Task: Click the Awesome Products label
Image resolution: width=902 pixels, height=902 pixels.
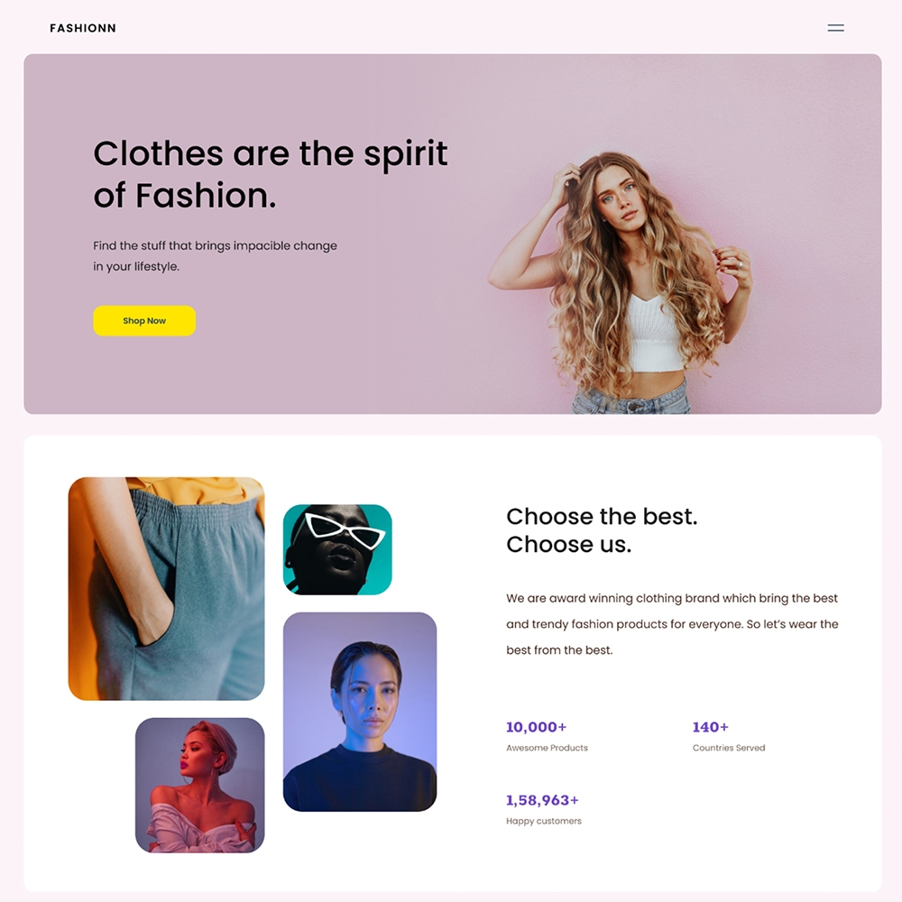Action: (547, 748)
